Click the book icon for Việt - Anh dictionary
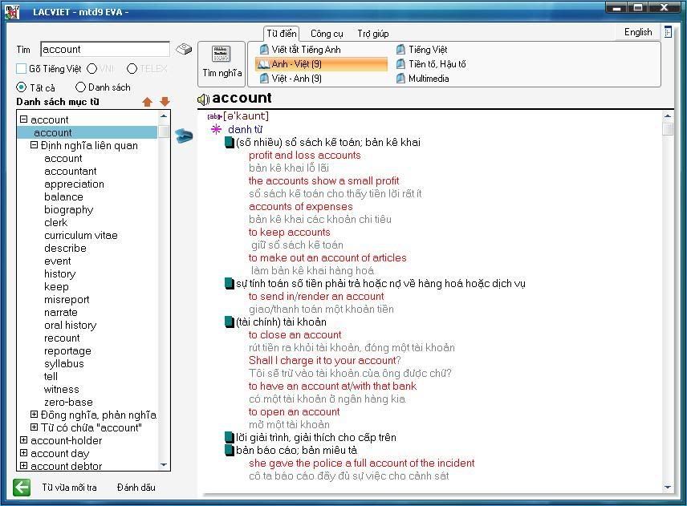Image resolution: width=687 pixels, height=506 pixels. tap(264, 79)
